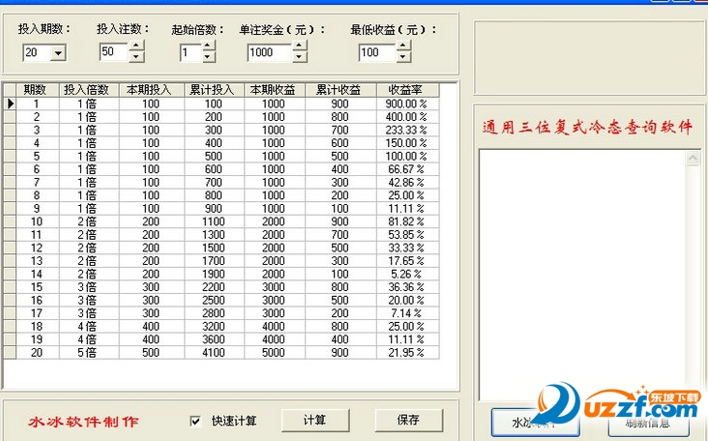Click the 53.85 % cell
Screen dimensions: 708x441
pyautogui.click(x=407, y=235)
